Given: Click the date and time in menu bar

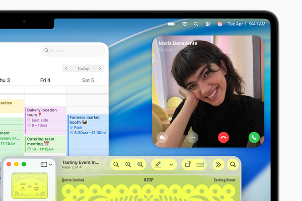Looking at the screenshot, I should coord(246,24).
